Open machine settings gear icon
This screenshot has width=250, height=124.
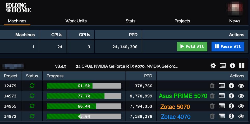[x=213, y=66]
